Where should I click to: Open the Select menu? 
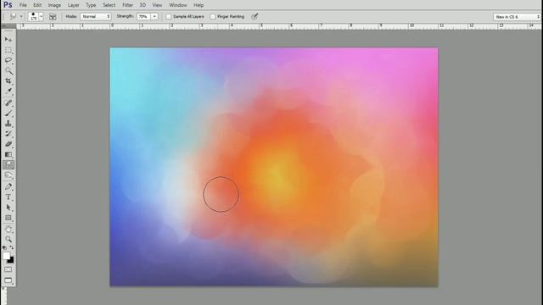109,5
